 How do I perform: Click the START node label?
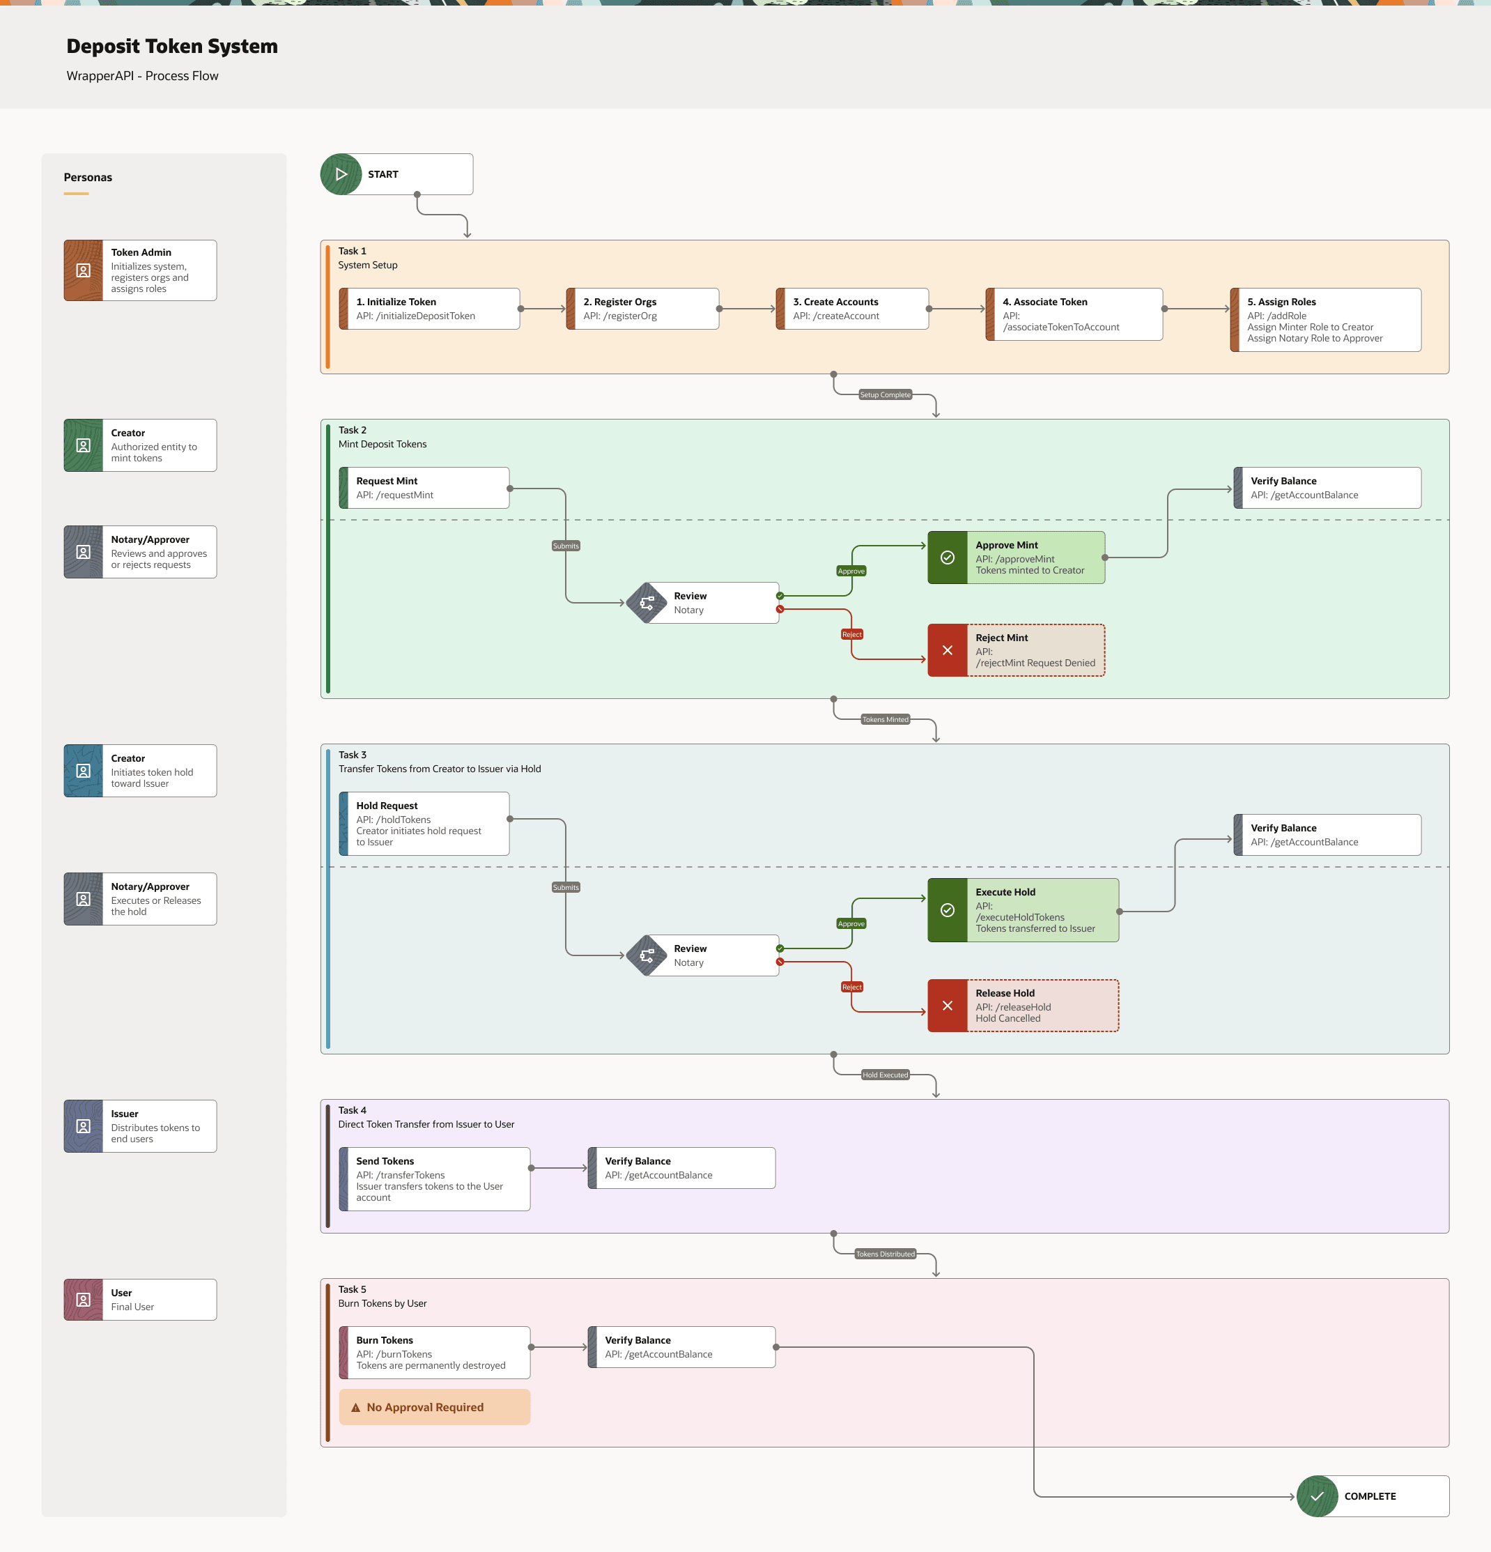[x=383, y=174]
